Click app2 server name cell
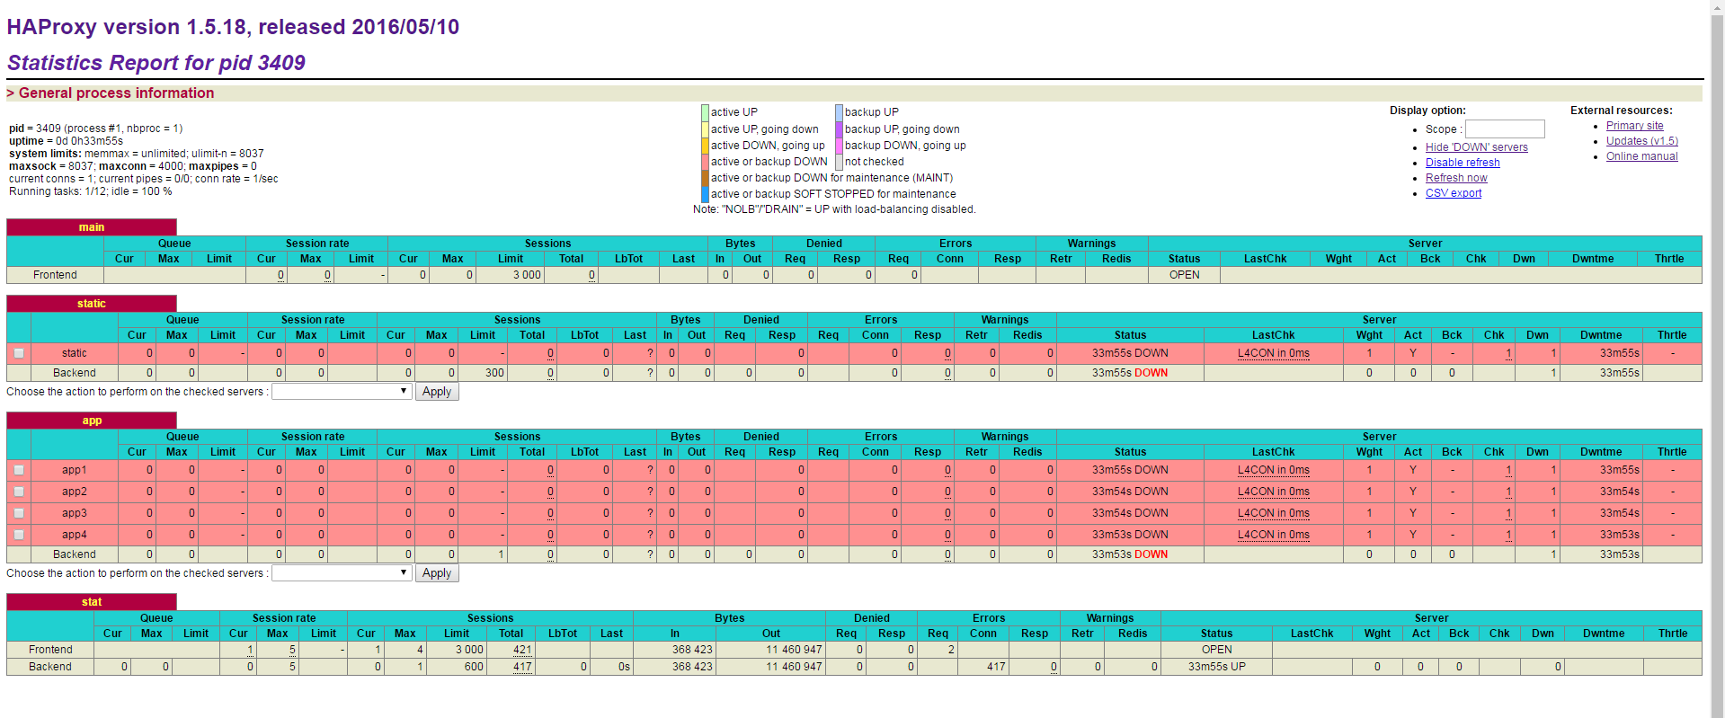The height and width of the screenshot is (718, 1725). (x=75, y=492)
